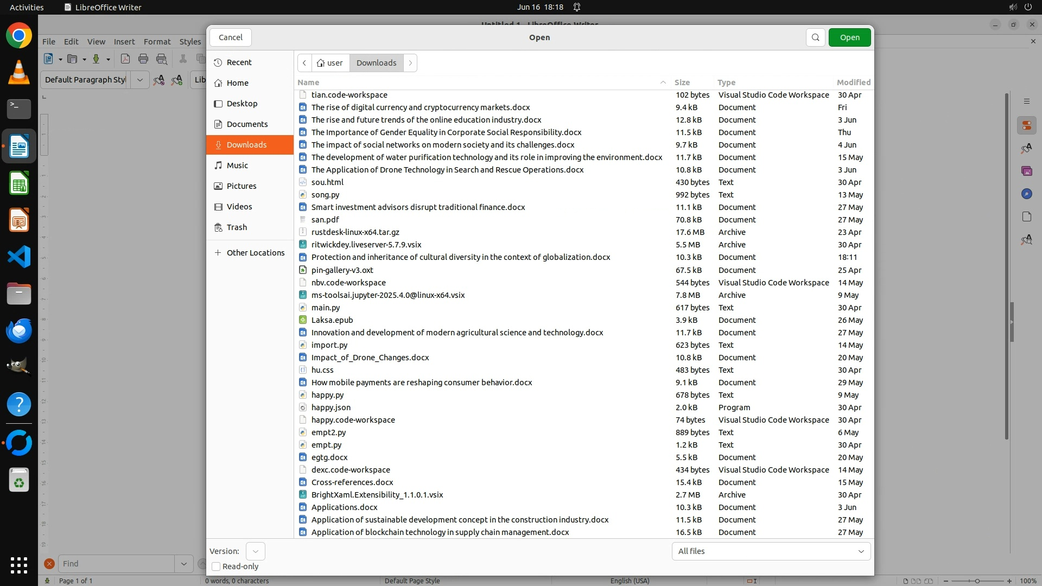Select the san.pdf file
This screenshot has height=586, width=1042.
click(325, 220)
